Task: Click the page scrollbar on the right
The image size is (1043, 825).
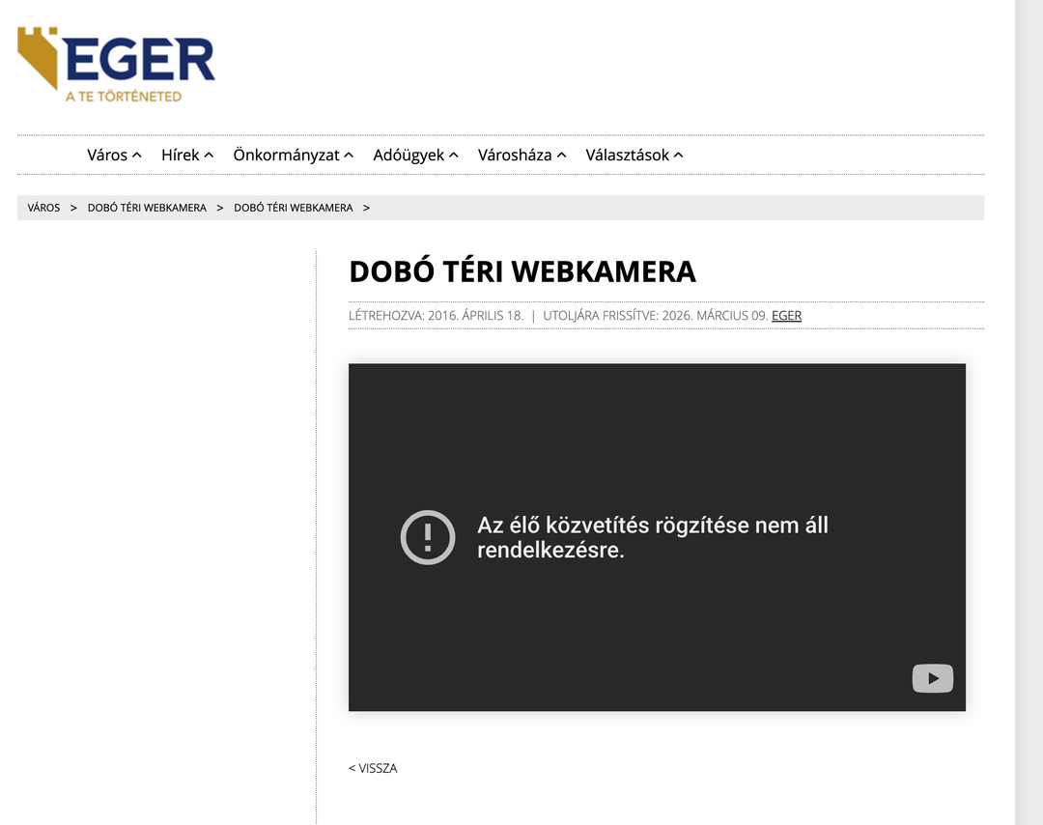Action: [x=1029, y=386]
